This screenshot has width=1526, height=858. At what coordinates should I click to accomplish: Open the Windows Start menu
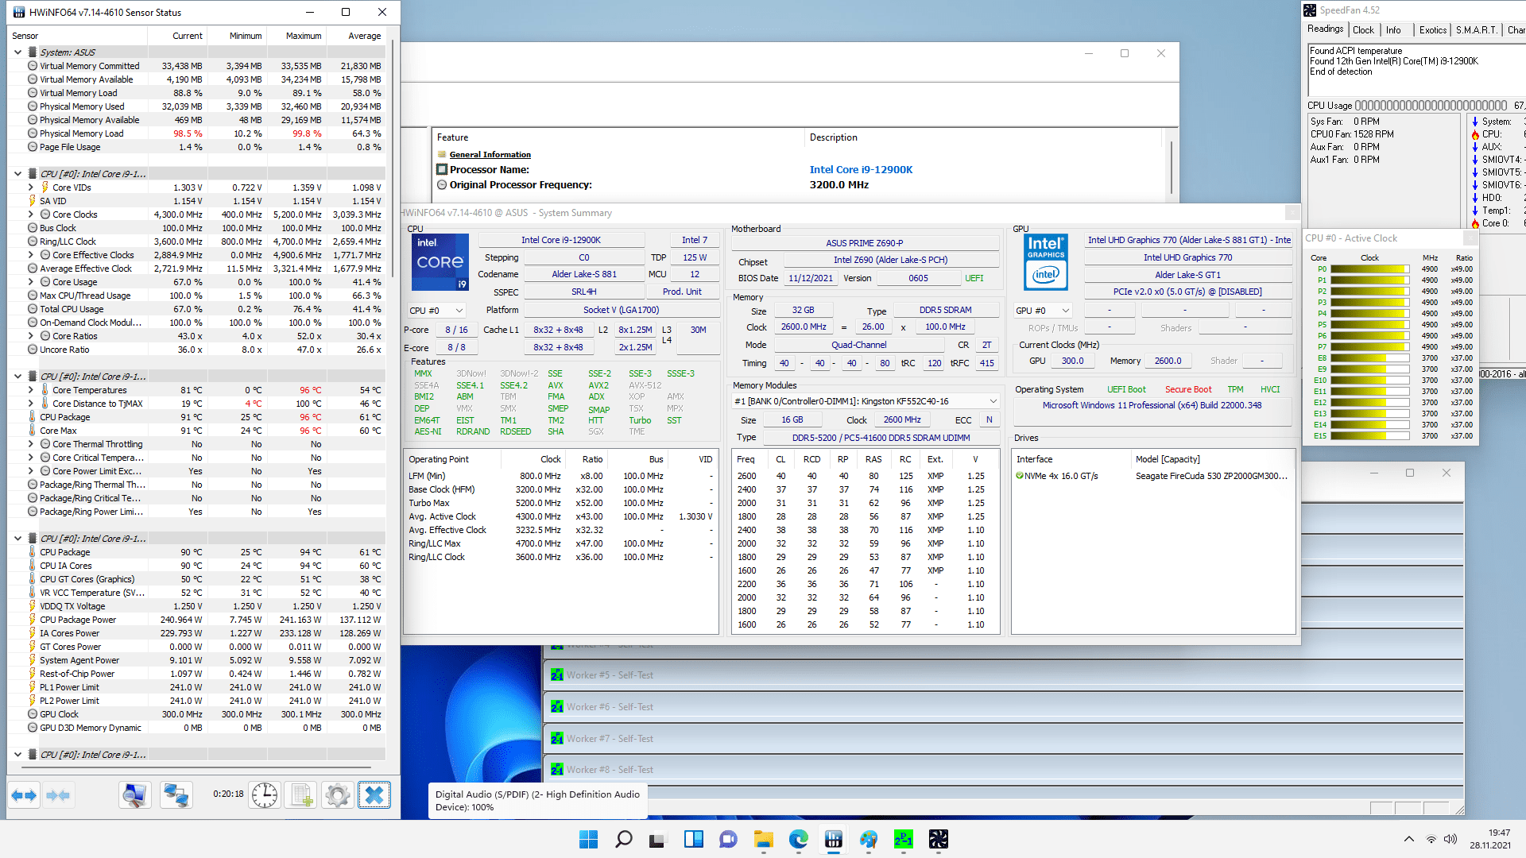pyautogui.click(x=588, y=839)
